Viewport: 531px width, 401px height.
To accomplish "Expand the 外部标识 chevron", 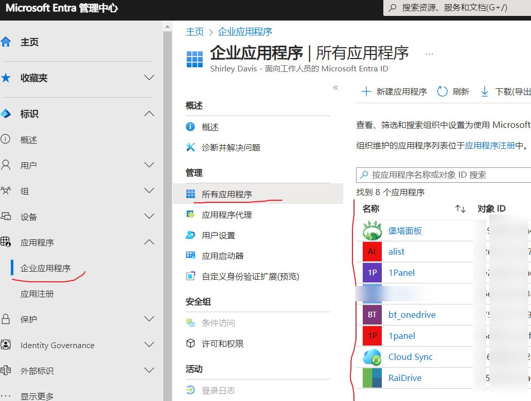I will (x=149, y=370).
